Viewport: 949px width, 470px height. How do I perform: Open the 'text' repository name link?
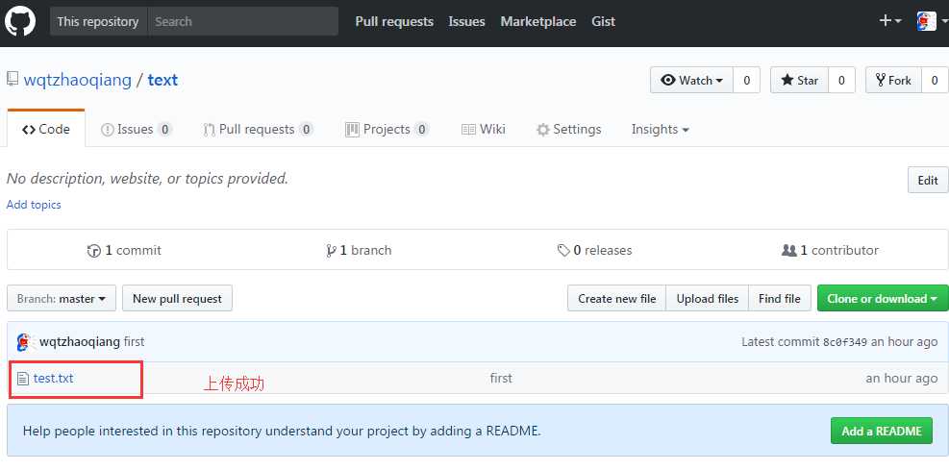point(162,80)
